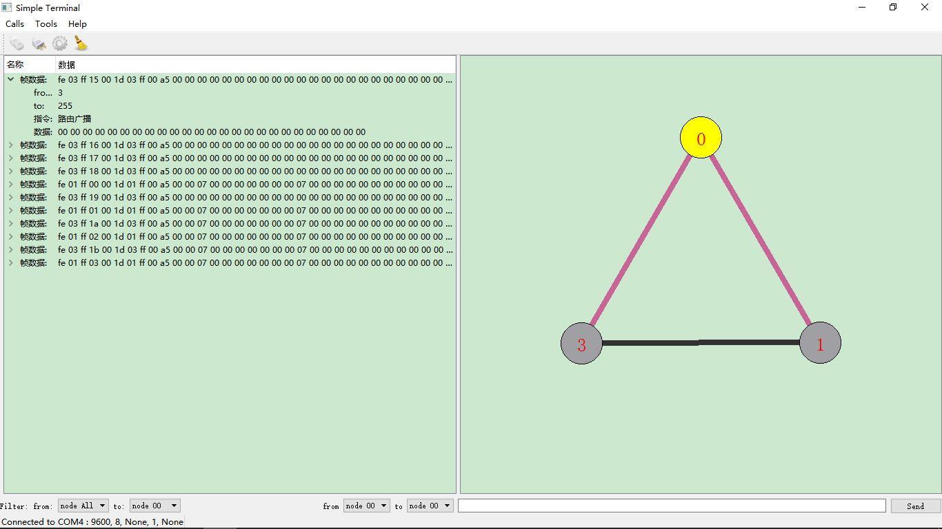Click the 名称 column header
Image resolution: width=942 pixels, height=529 pixels.
click(x=29, y=65)
